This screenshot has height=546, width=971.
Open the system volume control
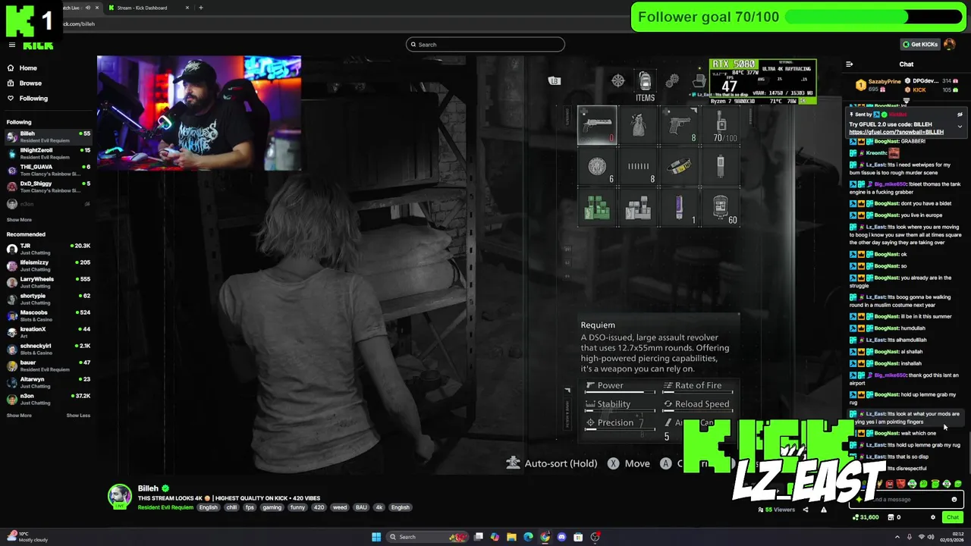(x=931, y=537)
